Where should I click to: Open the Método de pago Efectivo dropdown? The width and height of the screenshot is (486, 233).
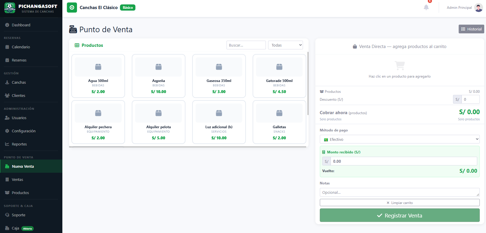(x=400, y=139)
